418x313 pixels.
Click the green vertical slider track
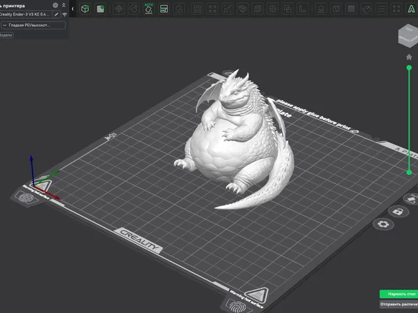pos(409,120)
